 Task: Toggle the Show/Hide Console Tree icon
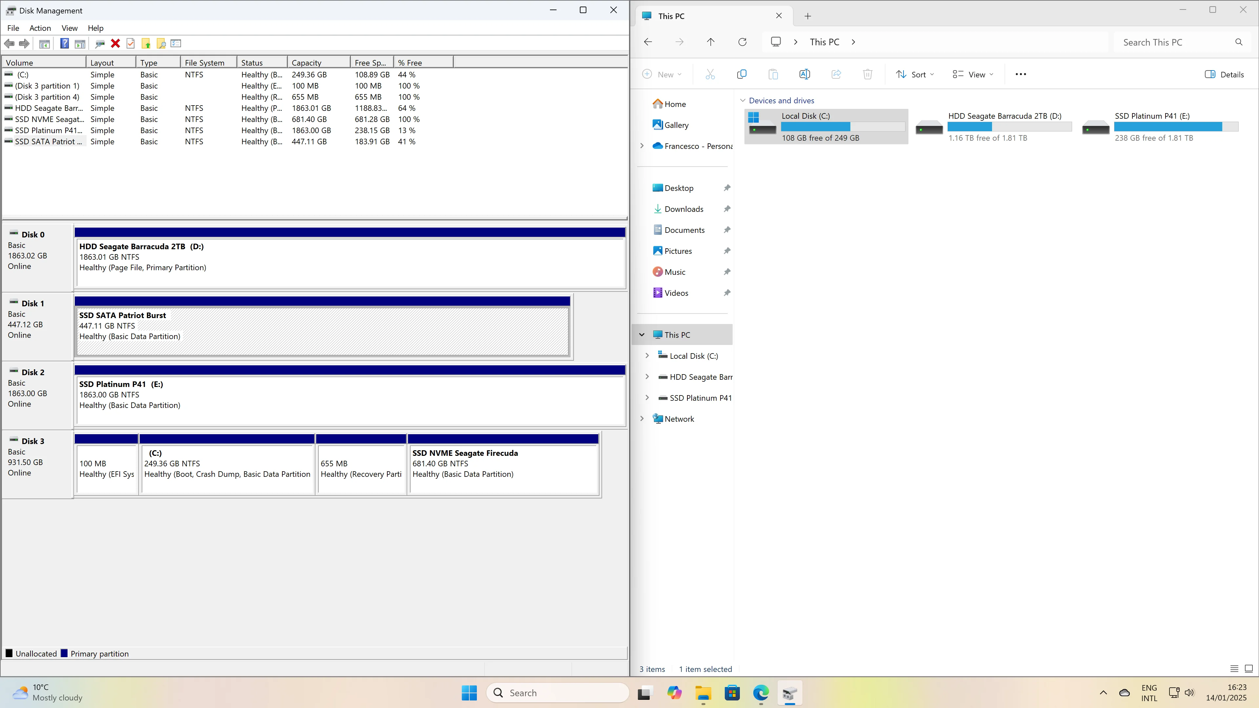45,44
